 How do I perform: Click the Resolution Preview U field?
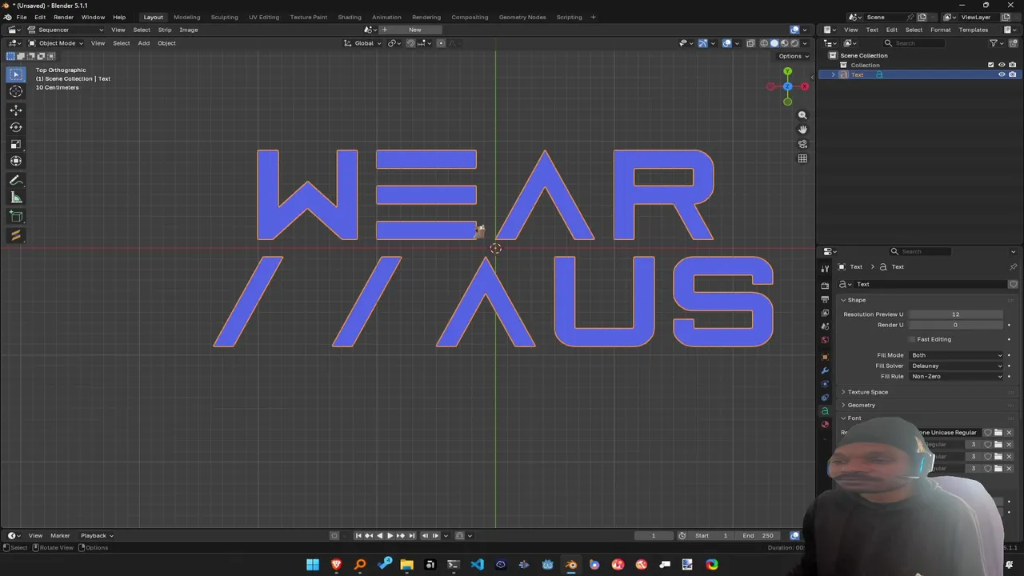955,314
